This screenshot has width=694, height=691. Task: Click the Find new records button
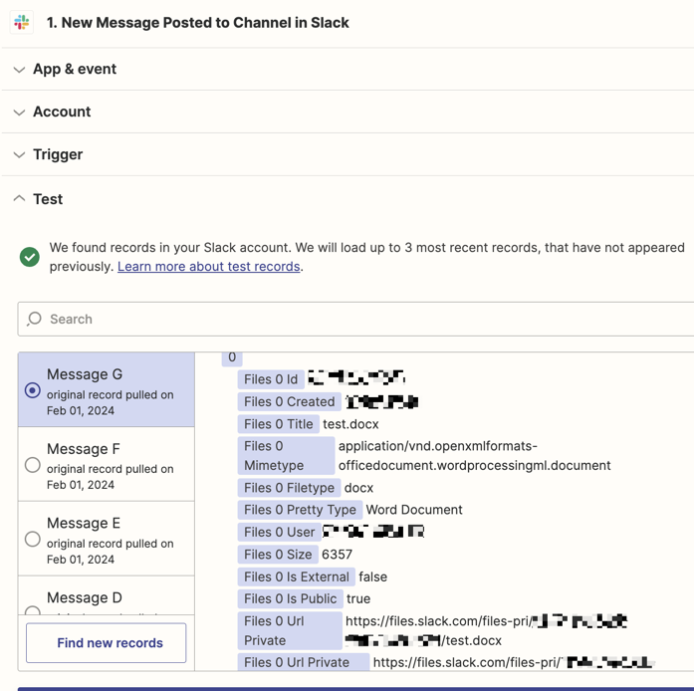107,643
